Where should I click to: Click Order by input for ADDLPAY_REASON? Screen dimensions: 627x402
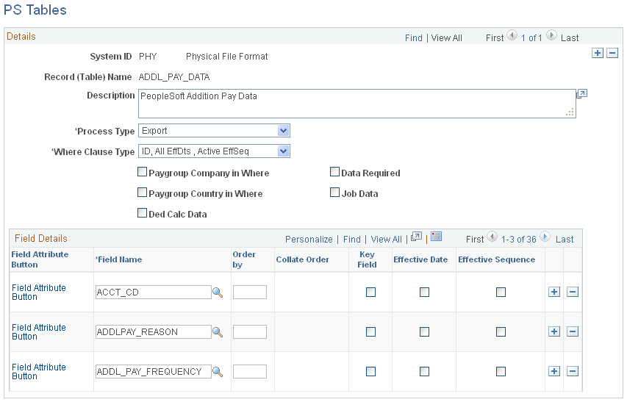click(249, 331)
